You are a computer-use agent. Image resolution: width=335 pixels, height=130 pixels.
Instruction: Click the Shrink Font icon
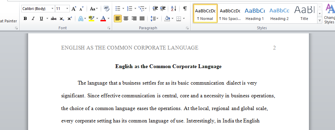(82, 9)
